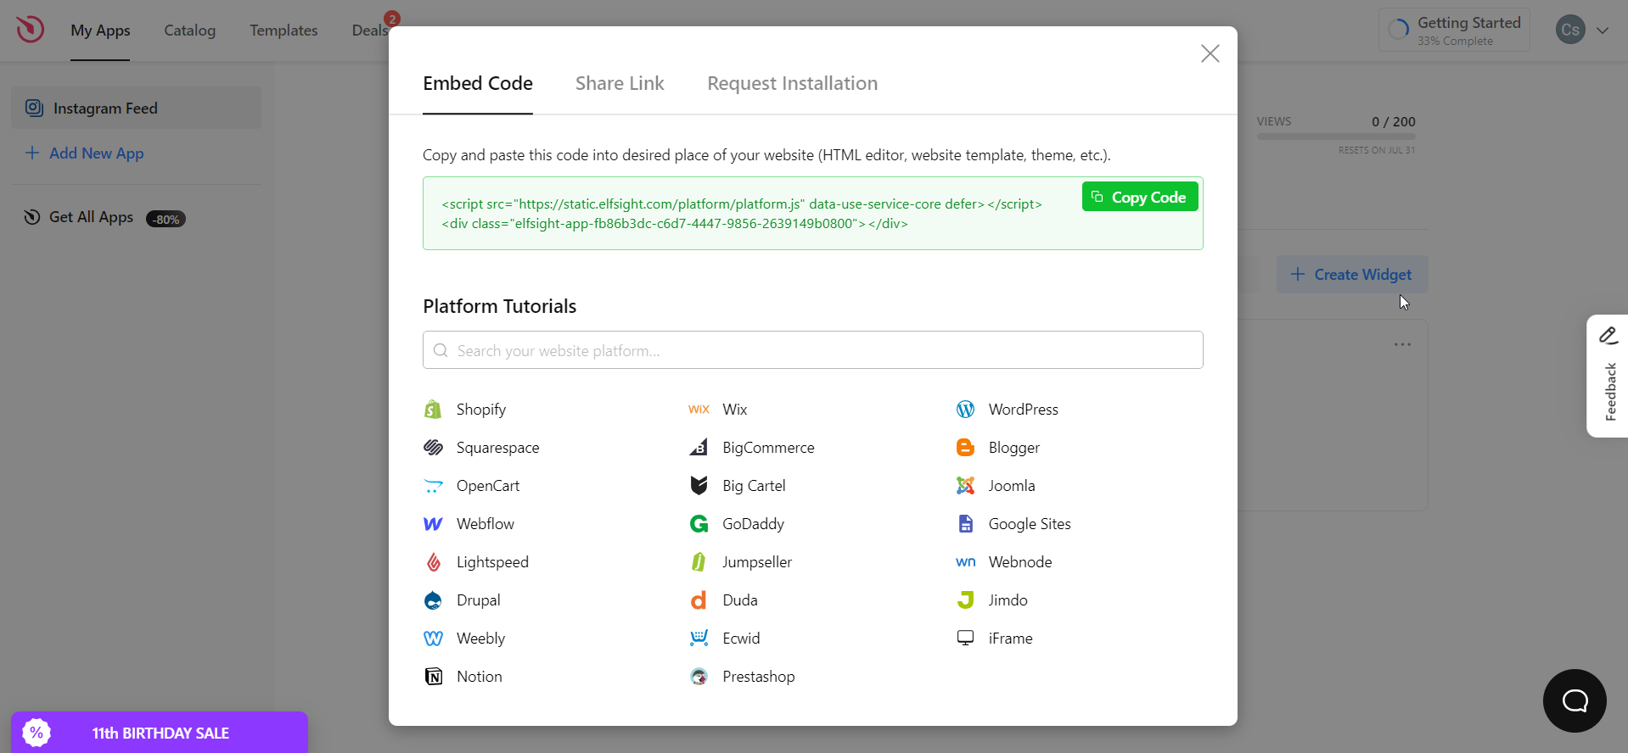This screenshot has height=753, width=1628.
Task: Click the Instagram Feed sidebar icon
Action: [x=34, y=108]
